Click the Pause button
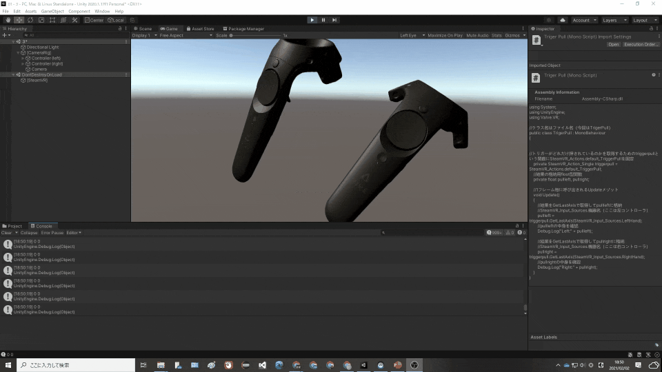This screenshot has height=372, width=662. pos(323,20)
